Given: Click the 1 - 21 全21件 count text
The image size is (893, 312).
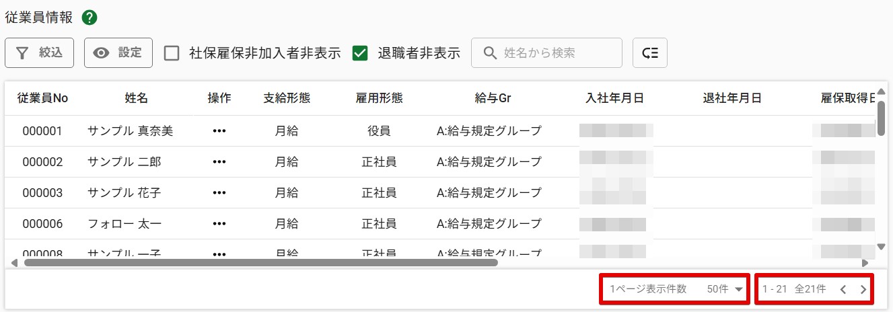Looking at the screenshot, I should point(794,289).
